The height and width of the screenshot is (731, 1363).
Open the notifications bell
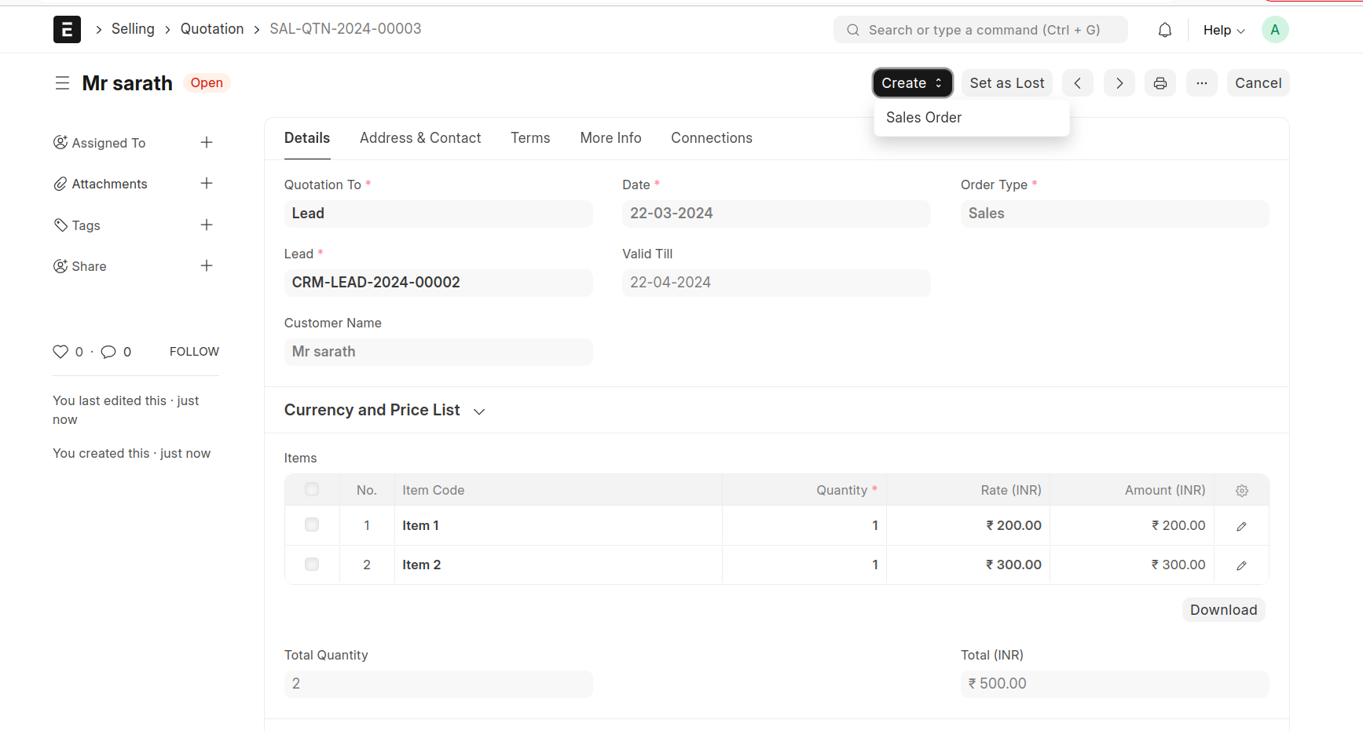tap(1164, 30)
